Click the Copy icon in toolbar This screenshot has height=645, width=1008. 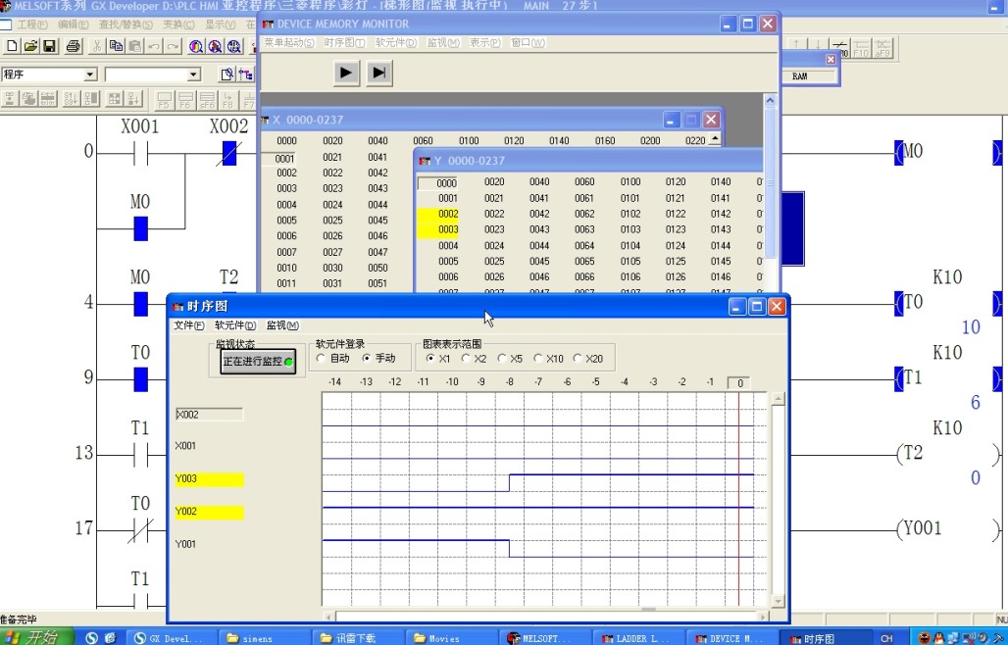[116, 46]
